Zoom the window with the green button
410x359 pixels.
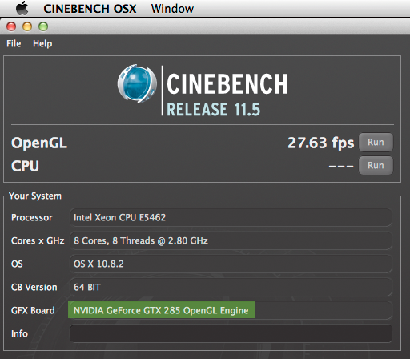(43, 26)
